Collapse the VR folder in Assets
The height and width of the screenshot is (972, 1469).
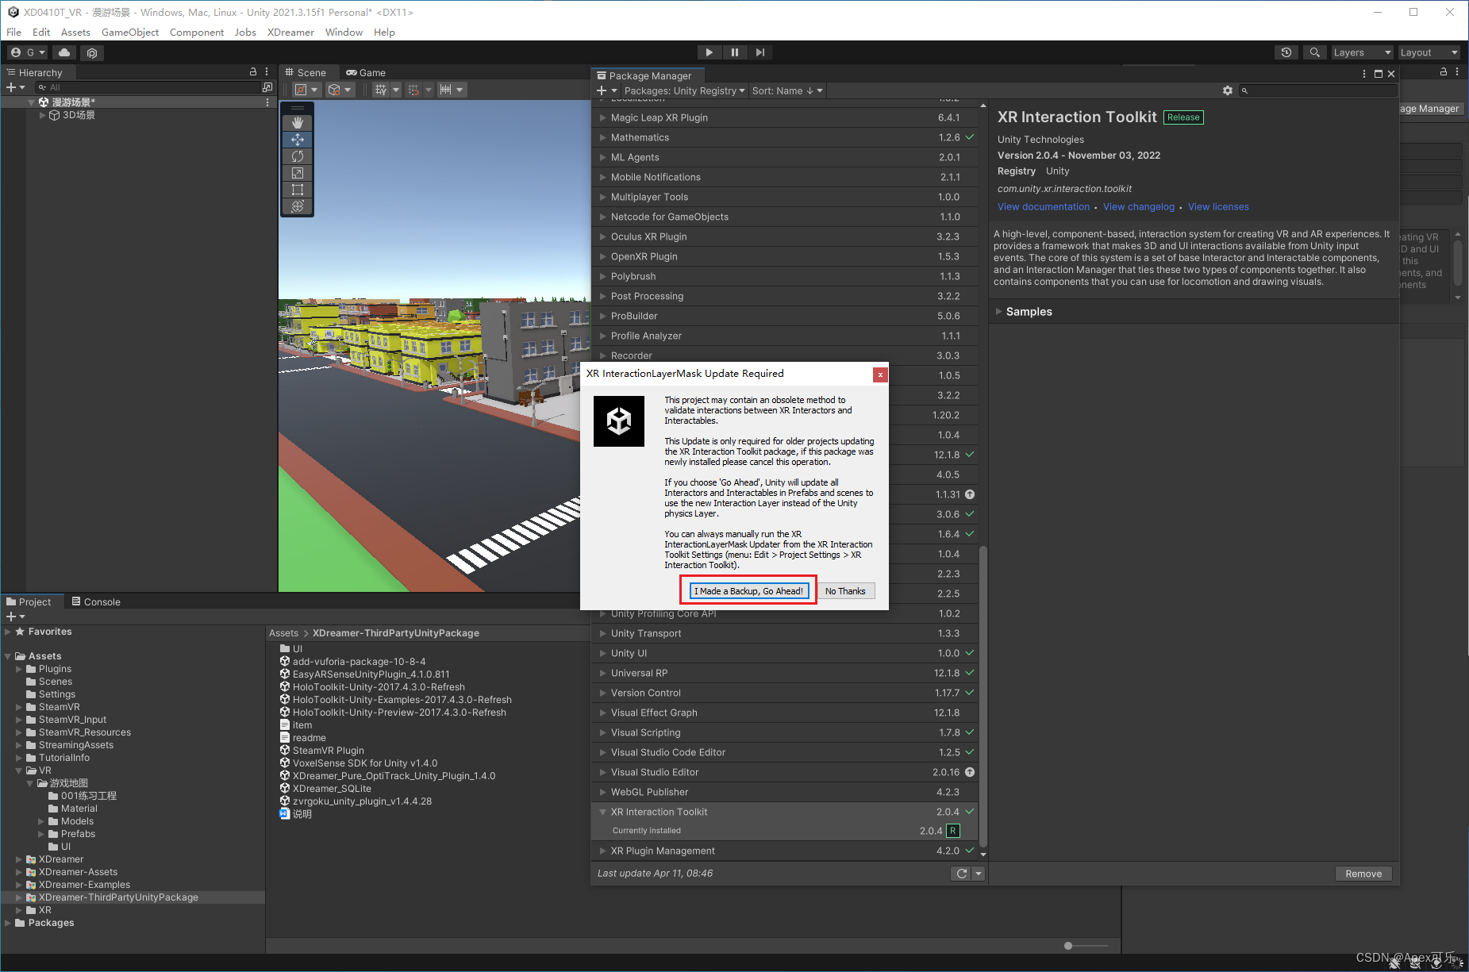(19, 770)
